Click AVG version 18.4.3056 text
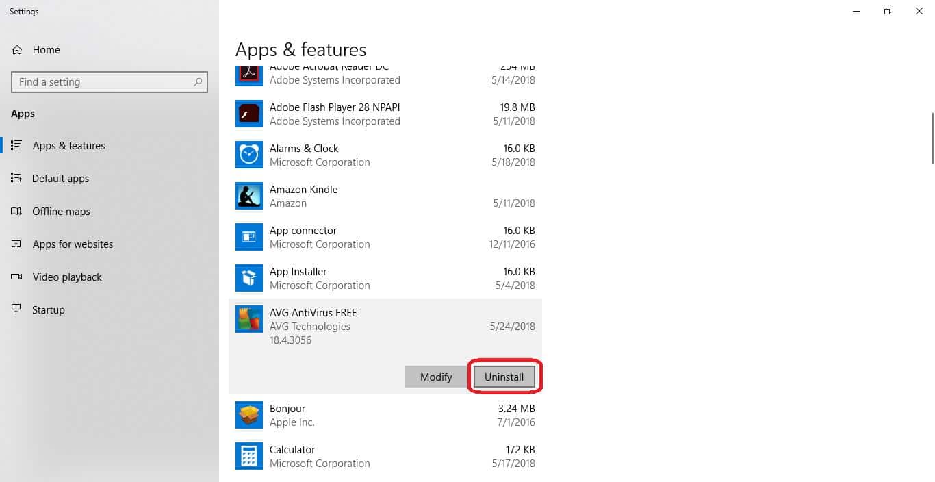This screenshot has width=935, height=482. tap(291, 340)
